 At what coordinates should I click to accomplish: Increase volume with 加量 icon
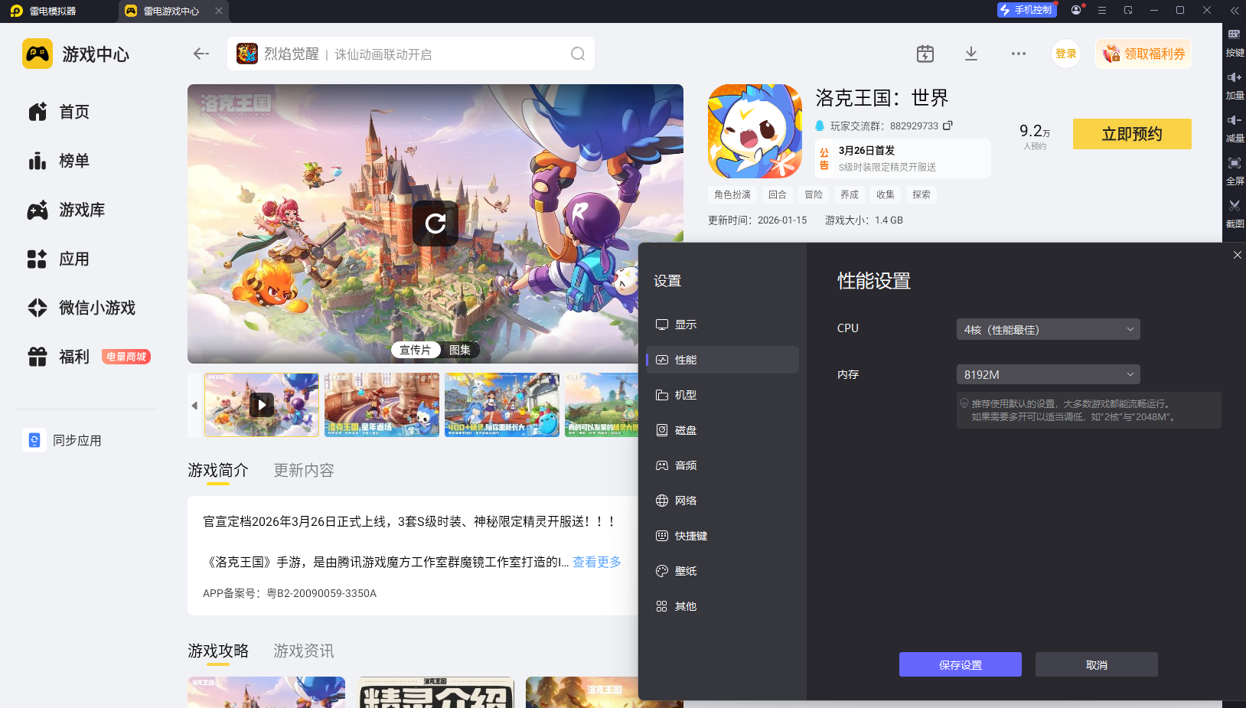(1235, 86)
